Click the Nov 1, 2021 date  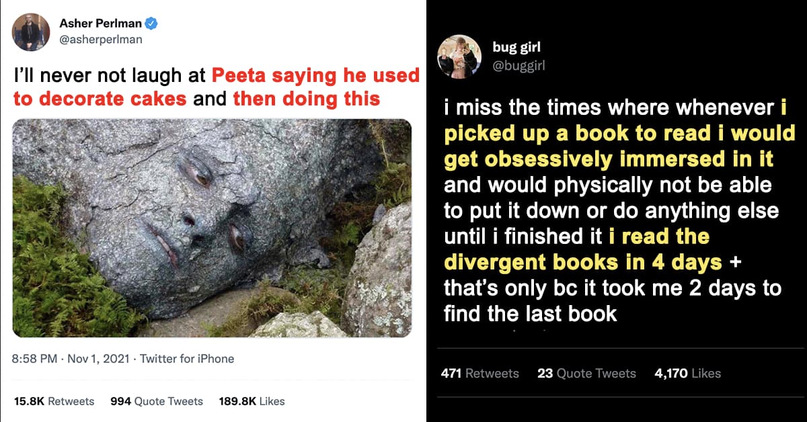pyautogui.click(x=98, y=359)
